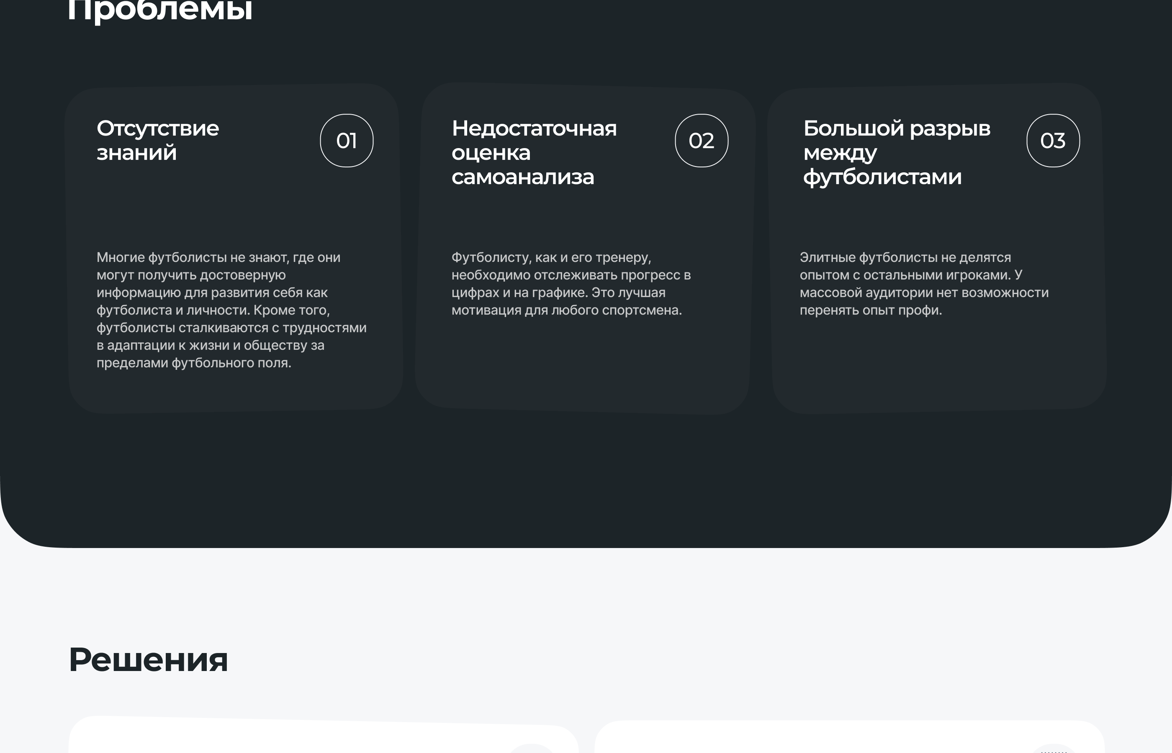The height and width of the screenshot is (753, 1172).
Task: Click the 'Решения' section heading
Action: click(148, 660)
